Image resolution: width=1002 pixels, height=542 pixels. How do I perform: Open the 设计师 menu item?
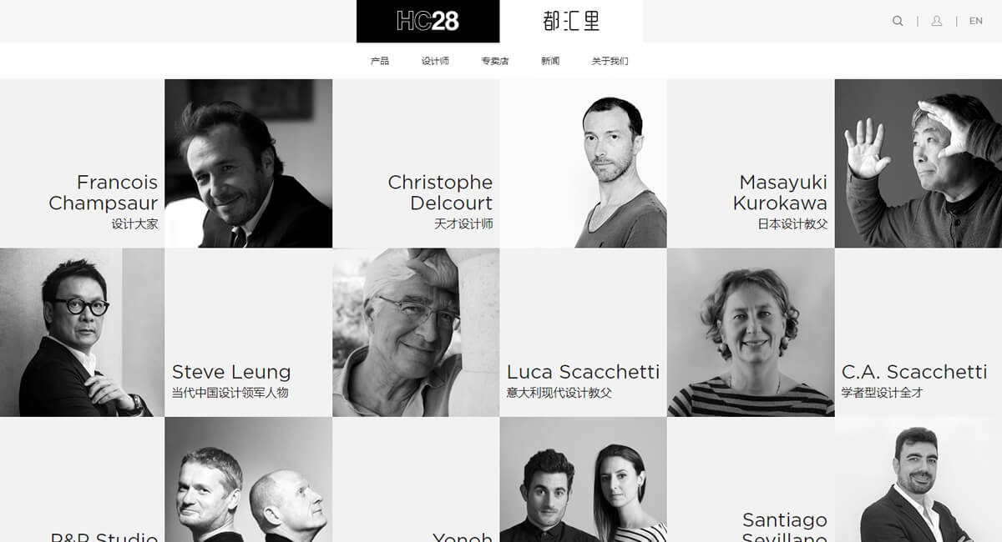(x=435, y=61)
